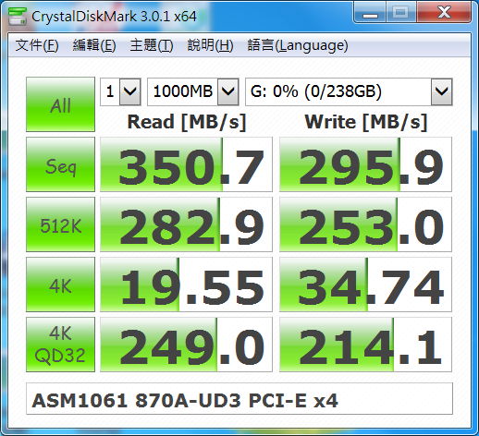Click the Seq read result 350.7
The height and width of the screenshot is (436, 479).
(x=186, y=164)
